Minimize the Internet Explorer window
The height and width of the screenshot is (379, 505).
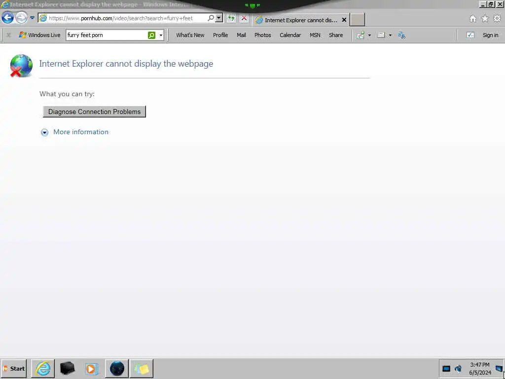coord(483,4)
